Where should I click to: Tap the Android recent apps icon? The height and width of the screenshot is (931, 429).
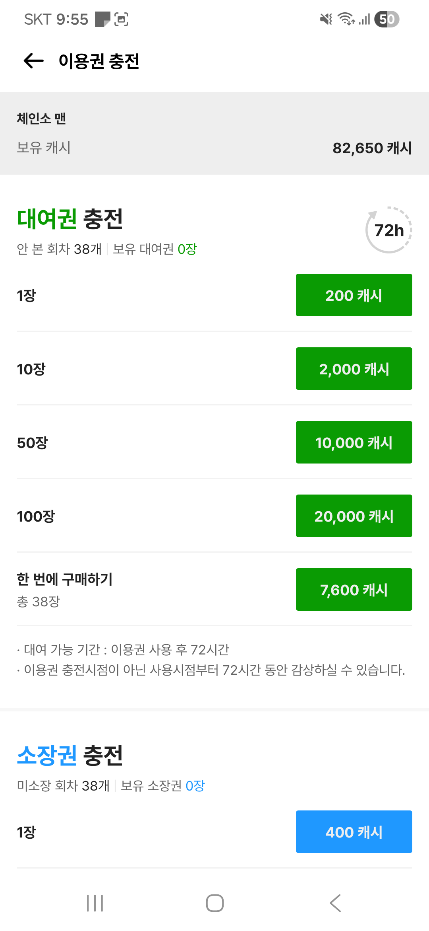point(95,903)
